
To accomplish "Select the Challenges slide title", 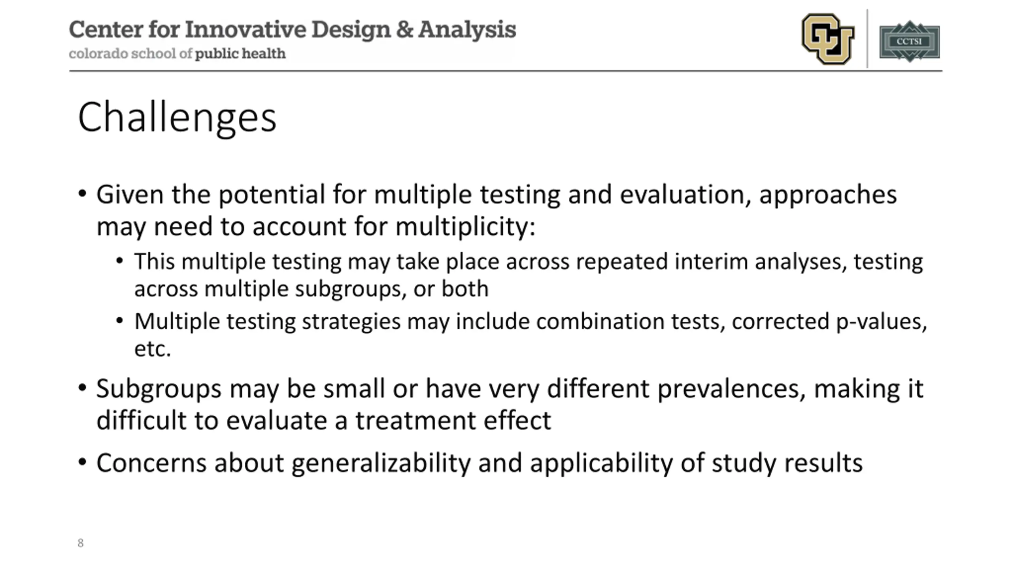I will pyautogui.click(x=177, y=117).
